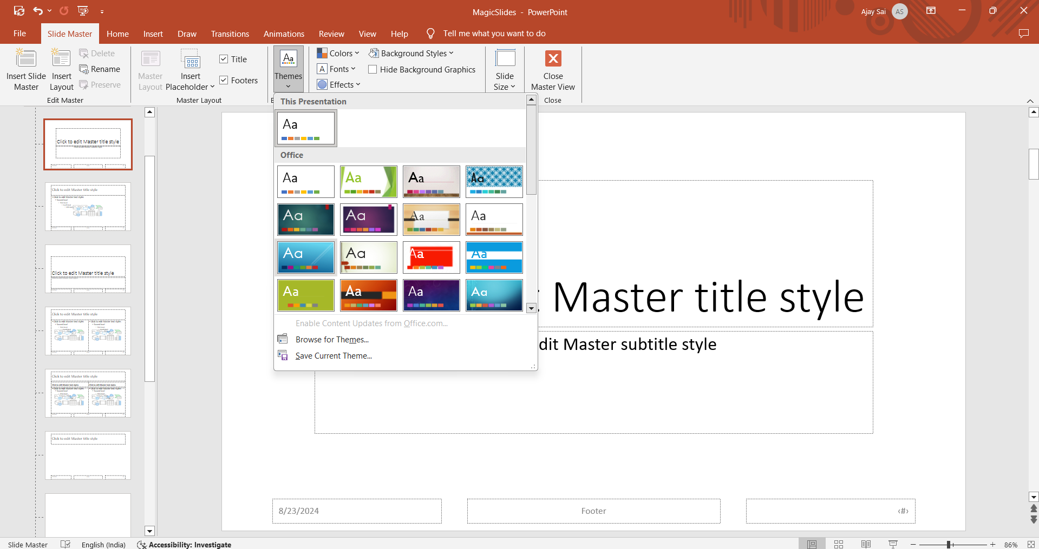The image size is (1039, 549).
Task: Select the red theme swatch in gallery
Action: coord(431,257)
